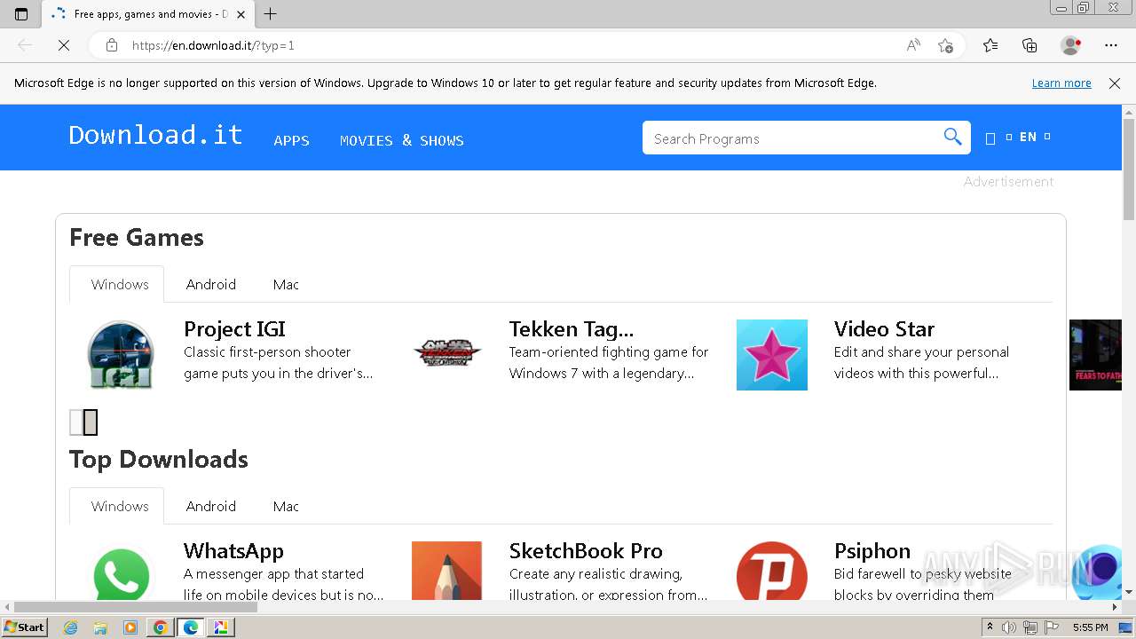This screenshot has width=1136, height=639.
Task: Open Internet Explorer from the taskbar
Action: pyautogui.click(x=71, y=627)
